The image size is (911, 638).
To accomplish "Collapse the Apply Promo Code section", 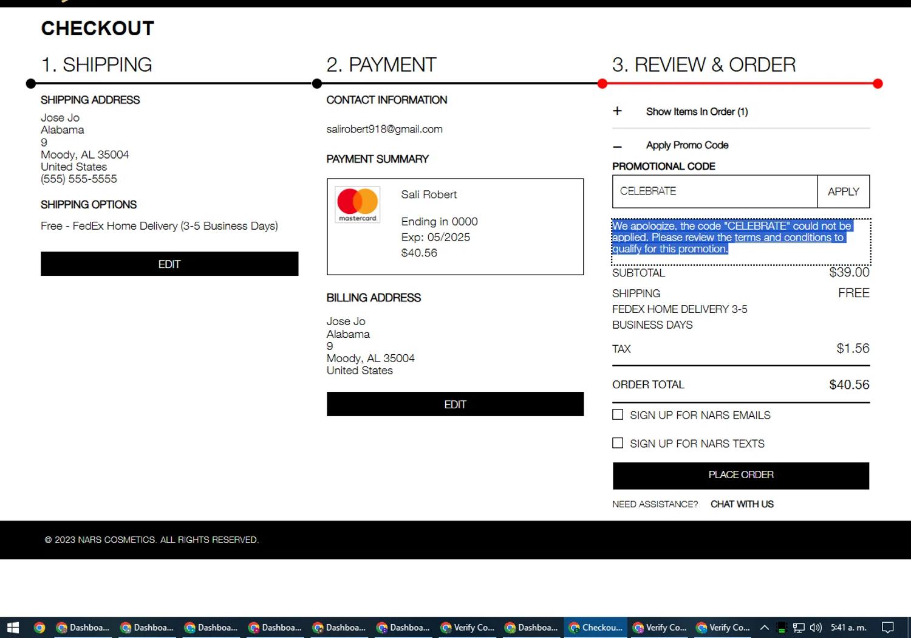I will [617, 146].
